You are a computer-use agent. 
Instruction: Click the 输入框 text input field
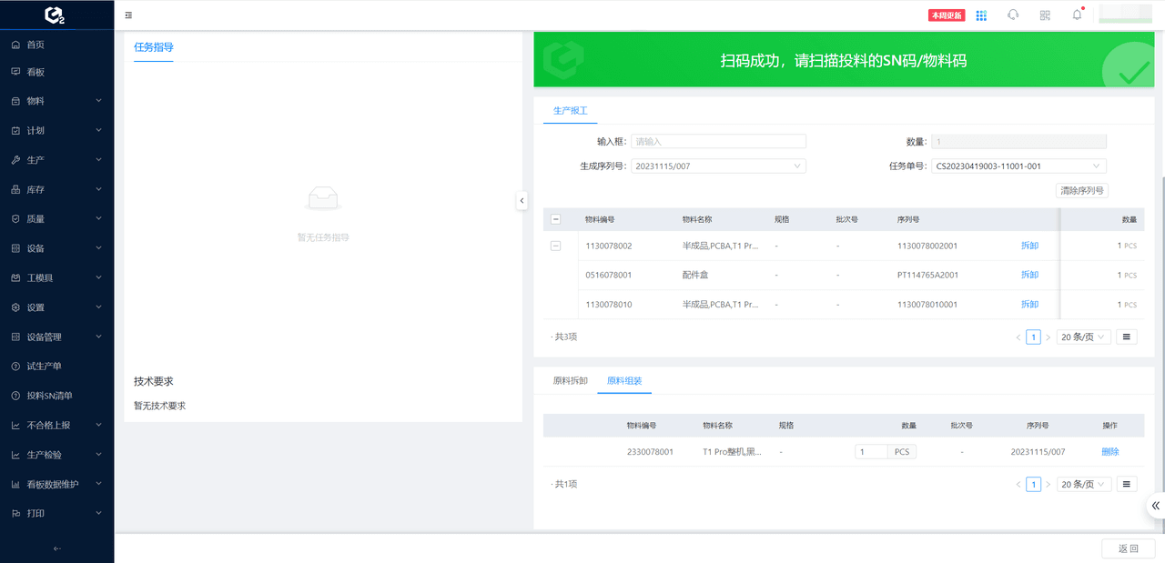(x=718, y=141)
